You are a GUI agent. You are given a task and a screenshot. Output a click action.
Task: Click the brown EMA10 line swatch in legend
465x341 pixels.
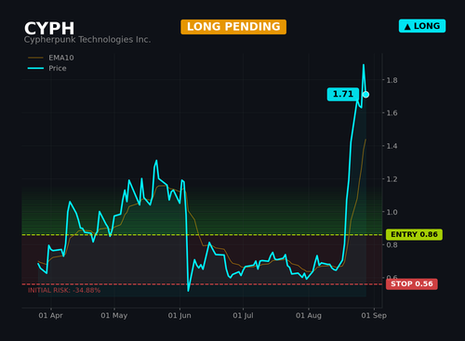tap(35, 58)
